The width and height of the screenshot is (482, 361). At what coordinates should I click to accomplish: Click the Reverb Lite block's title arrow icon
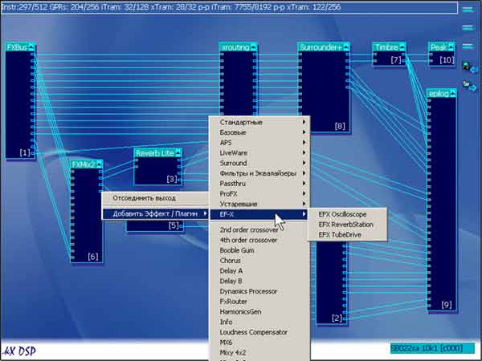pyautogui.click(x=178, y=153)
